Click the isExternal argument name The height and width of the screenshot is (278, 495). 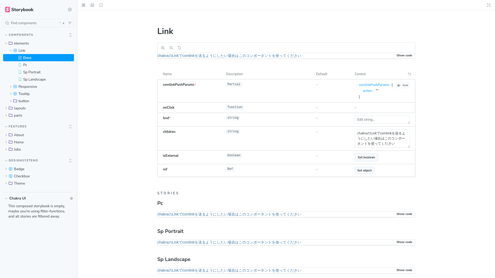171,156
